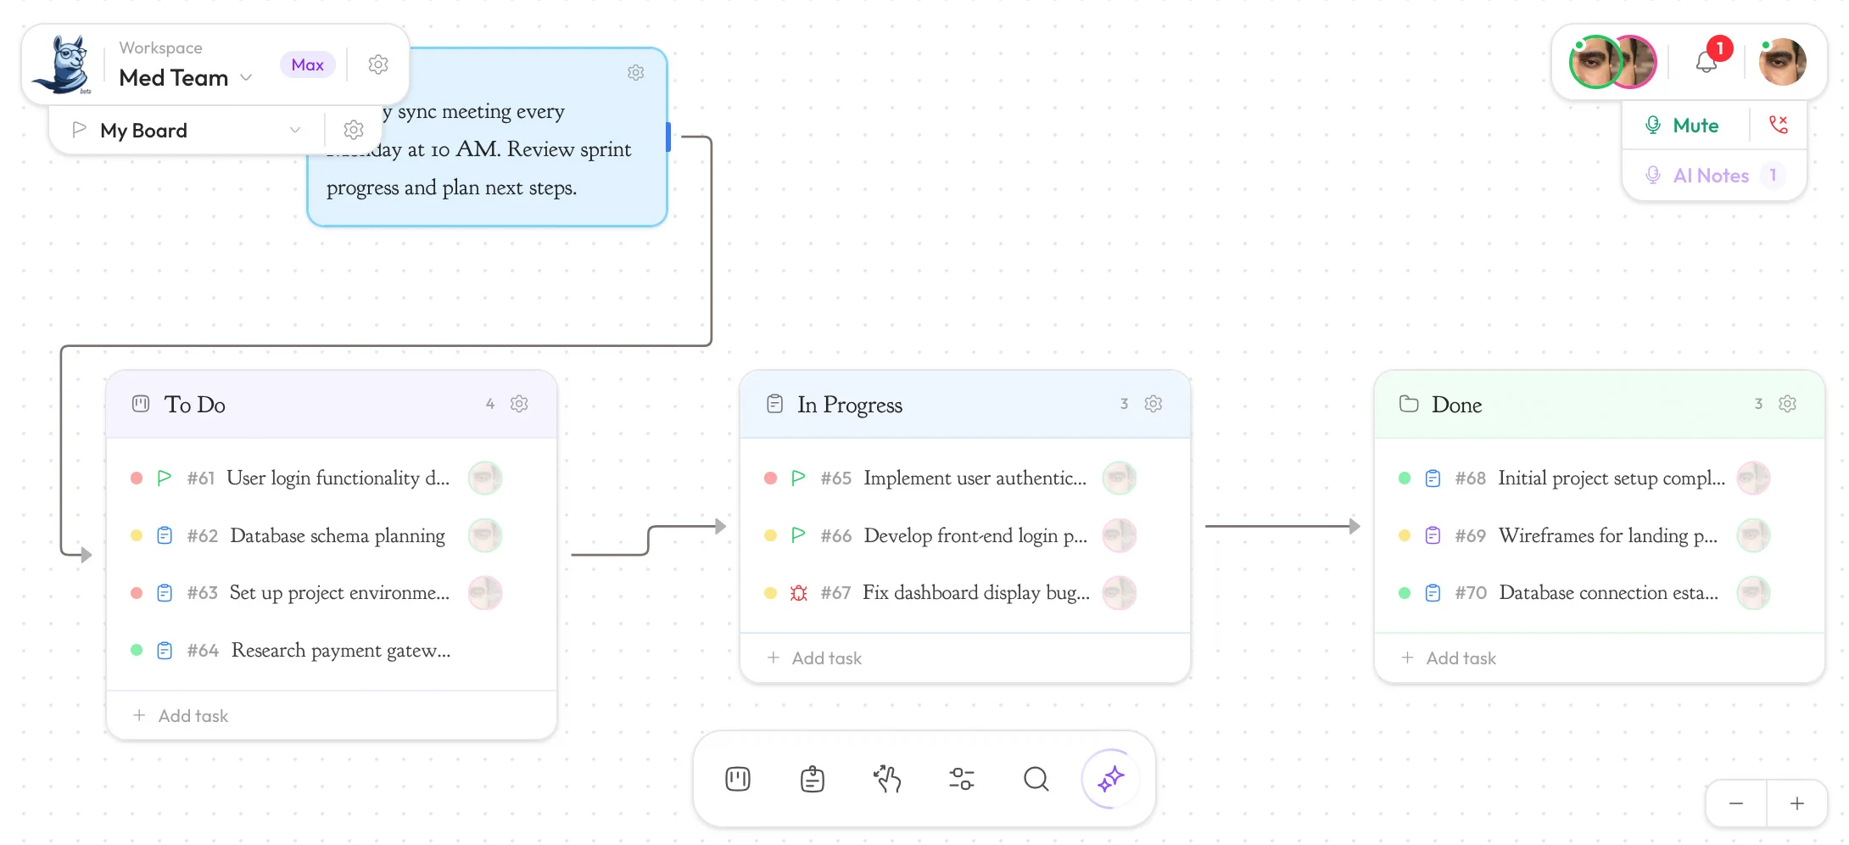Expand the Med Team workspace dropdown

click(x=246, y=78)
